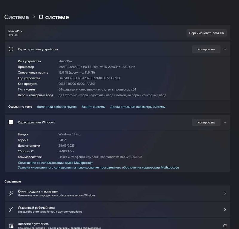Select the pen and touch input value text

[112, 95]
